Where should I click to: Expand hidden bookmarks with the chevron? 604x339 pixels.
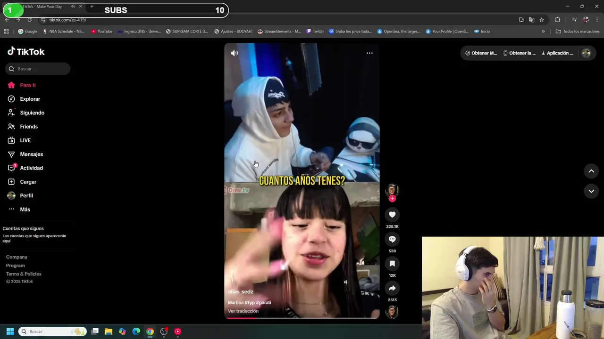click(x=543, y=32)
